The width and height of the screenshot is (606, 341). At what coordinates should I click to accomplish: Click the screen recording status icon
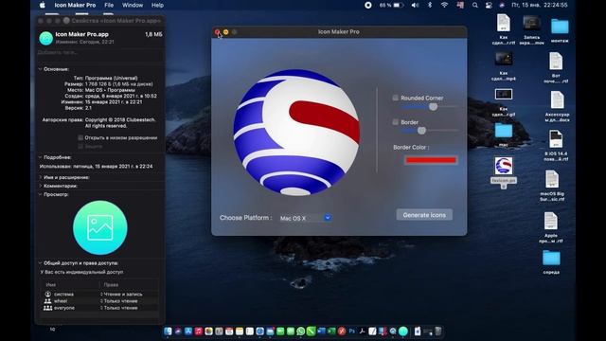[x=368, y=5]
